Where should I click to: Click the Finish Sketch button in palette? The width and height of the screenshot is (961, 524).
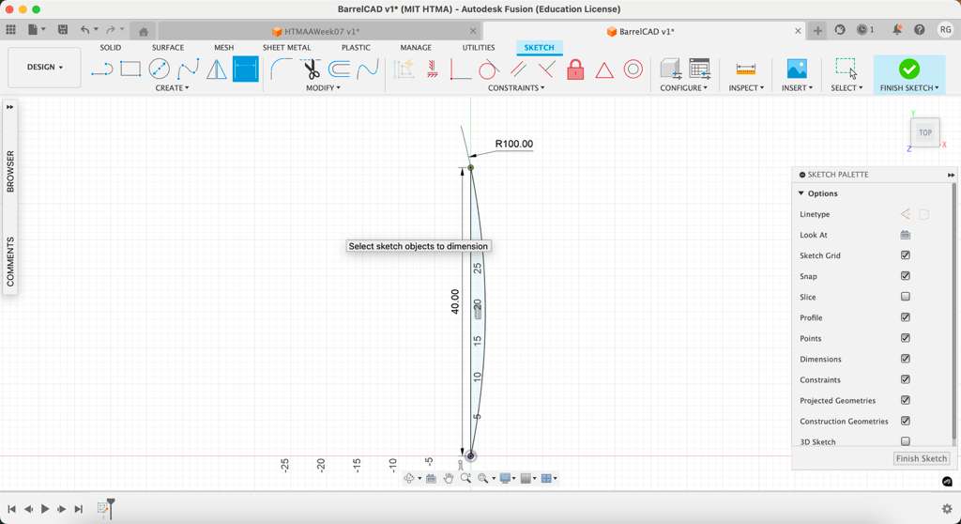pyautogui.click(x=921, y=458)
